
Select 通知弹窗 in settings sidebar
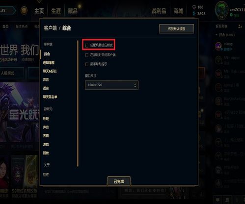49,63
